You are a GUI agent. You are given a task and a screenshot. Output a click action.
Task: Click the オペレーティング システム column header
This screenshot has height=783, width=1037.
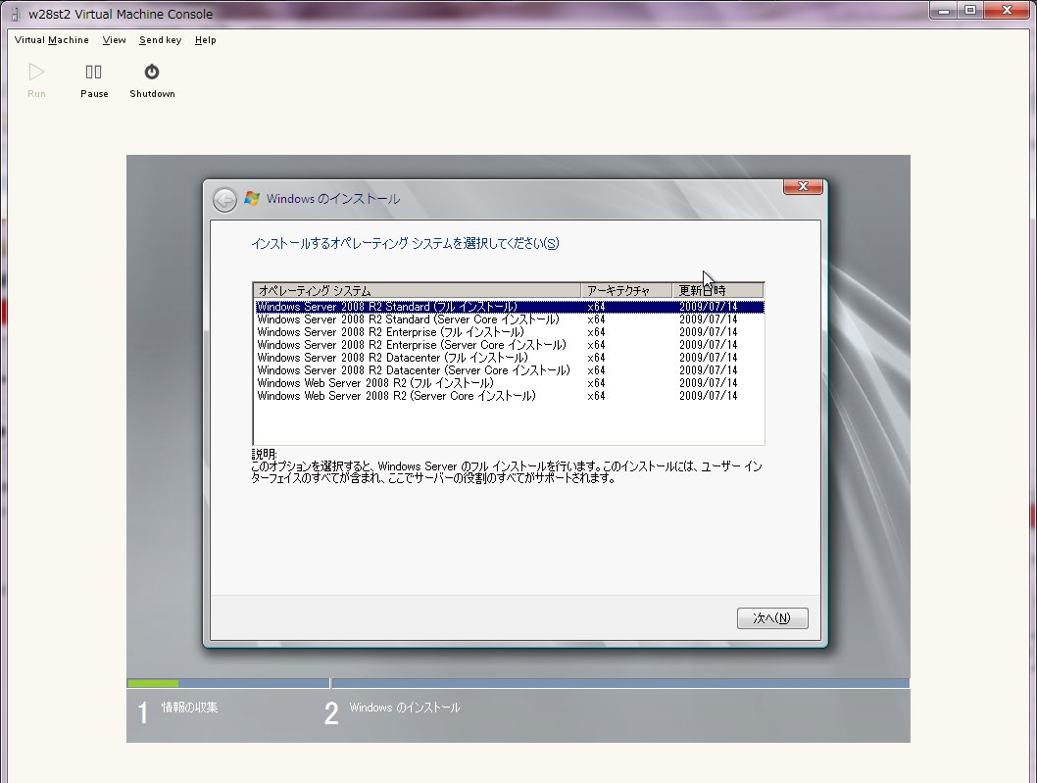click(x=418, y=290)
